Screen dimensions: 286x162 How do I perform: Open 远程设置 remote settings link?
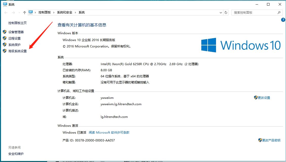(x=14, y=39)
